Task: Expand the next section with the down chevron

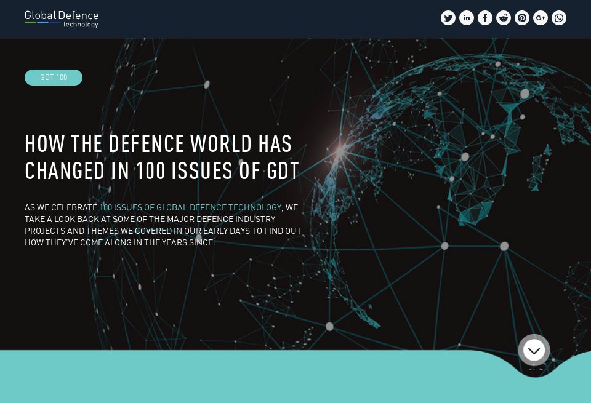Action: (x=534, y=349)
